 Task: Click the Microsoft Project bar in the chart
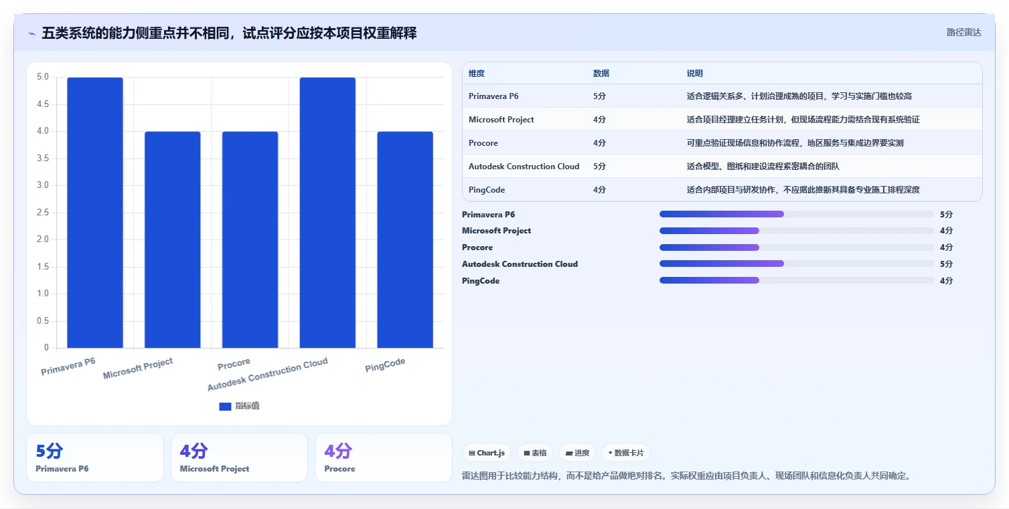173,239
